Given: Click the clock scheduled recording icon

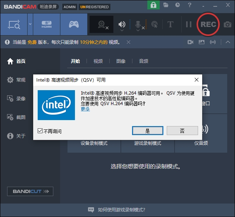Looking at the screenshot, I should coord(178,5).
